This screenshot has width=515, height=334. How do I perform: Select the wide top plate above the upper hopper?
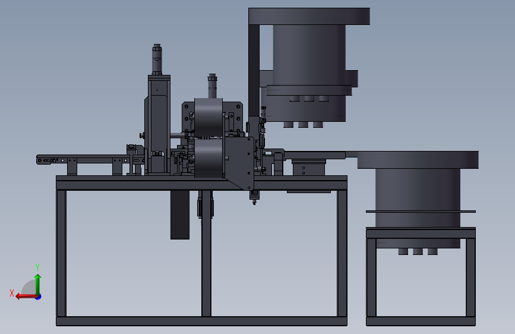[x=309, y=17]
